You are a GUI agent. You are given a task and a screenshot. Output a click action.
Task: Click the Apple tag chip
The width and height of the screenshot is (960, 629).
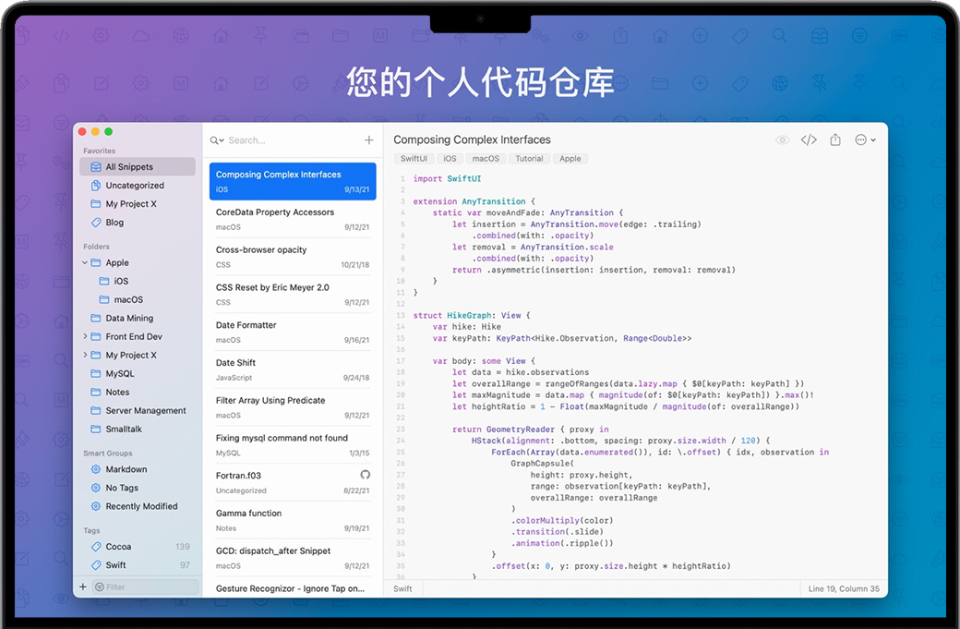point(570,159)
